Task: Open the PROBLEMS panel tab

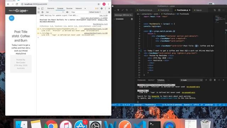Action: [141, 80]
